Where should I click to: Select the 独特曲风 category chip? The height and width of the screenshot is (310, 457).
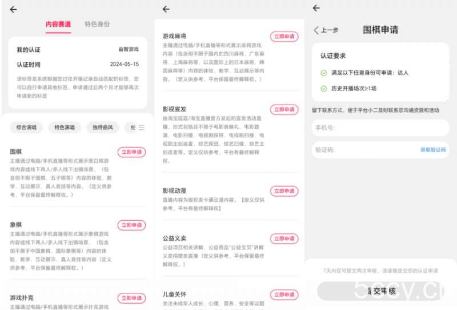point(103,128)
